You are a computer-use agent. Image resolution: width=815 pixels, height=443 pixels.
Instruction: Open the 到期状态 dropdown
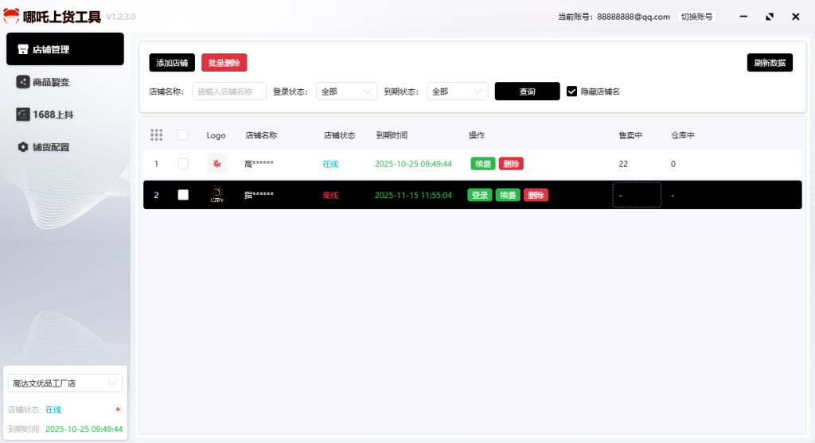click(457, 91)
